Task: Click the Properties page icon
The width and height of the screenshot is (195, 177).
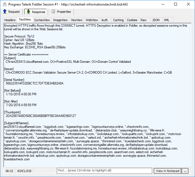Action: click(53, 12)
